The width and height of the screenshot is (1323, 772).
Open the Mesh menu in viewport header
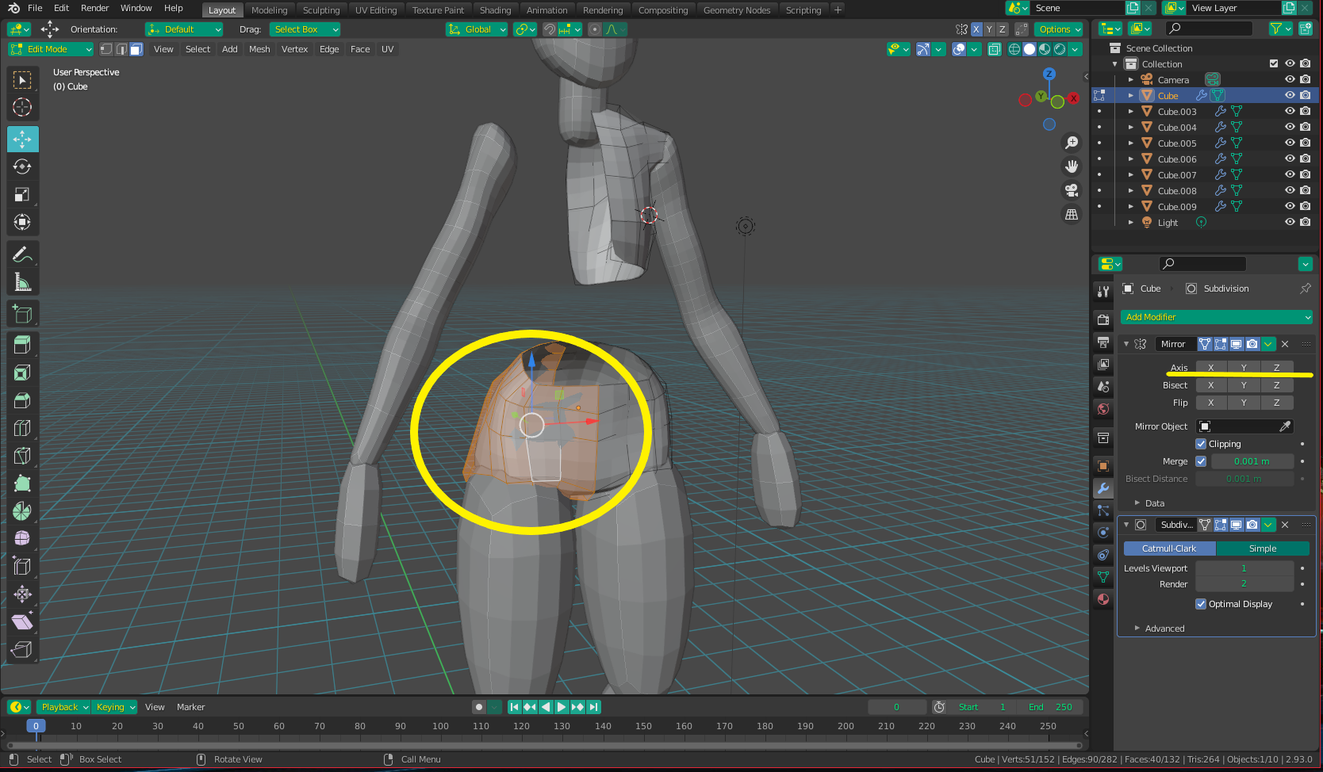[259, 49]
